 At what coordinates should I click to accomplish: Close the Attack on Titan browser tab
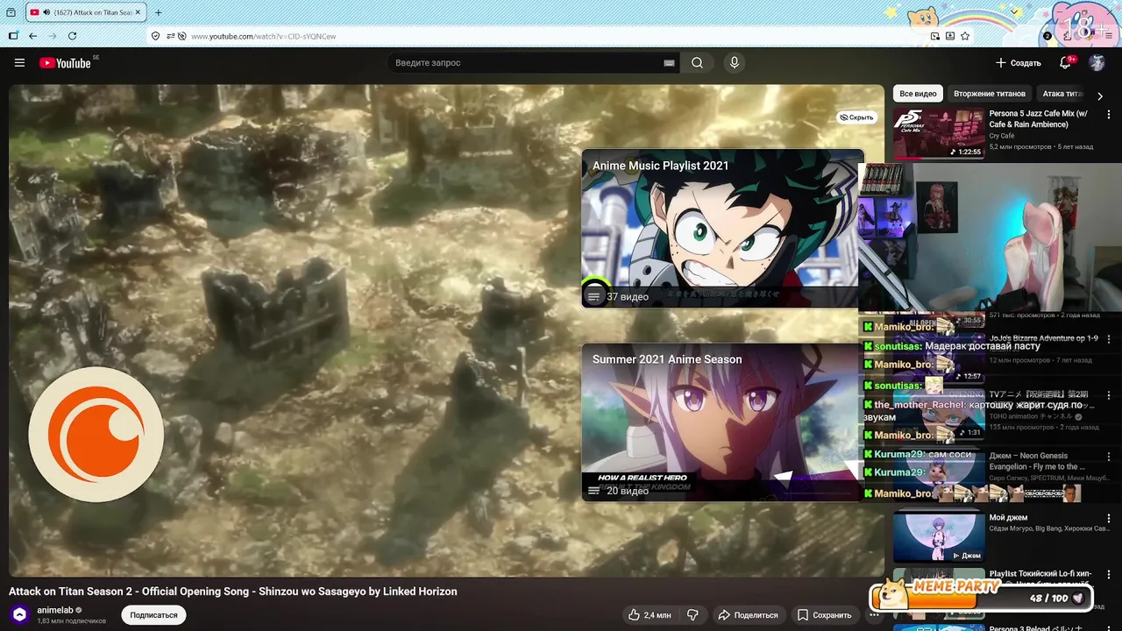click(138, 12)
